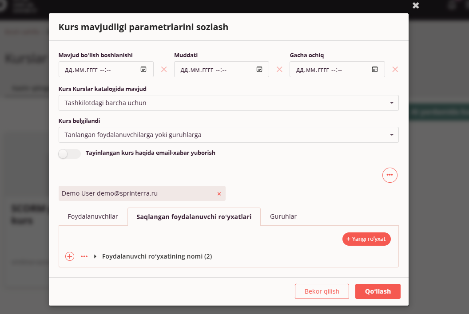This screenshot has width=469, height=314.
Task: Open calendar picker for Gacha ochiq field
Action: [375, 69]
